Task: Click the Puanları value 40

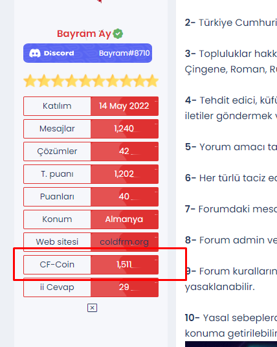Action: pyautogui.click(x=124, y=197)
